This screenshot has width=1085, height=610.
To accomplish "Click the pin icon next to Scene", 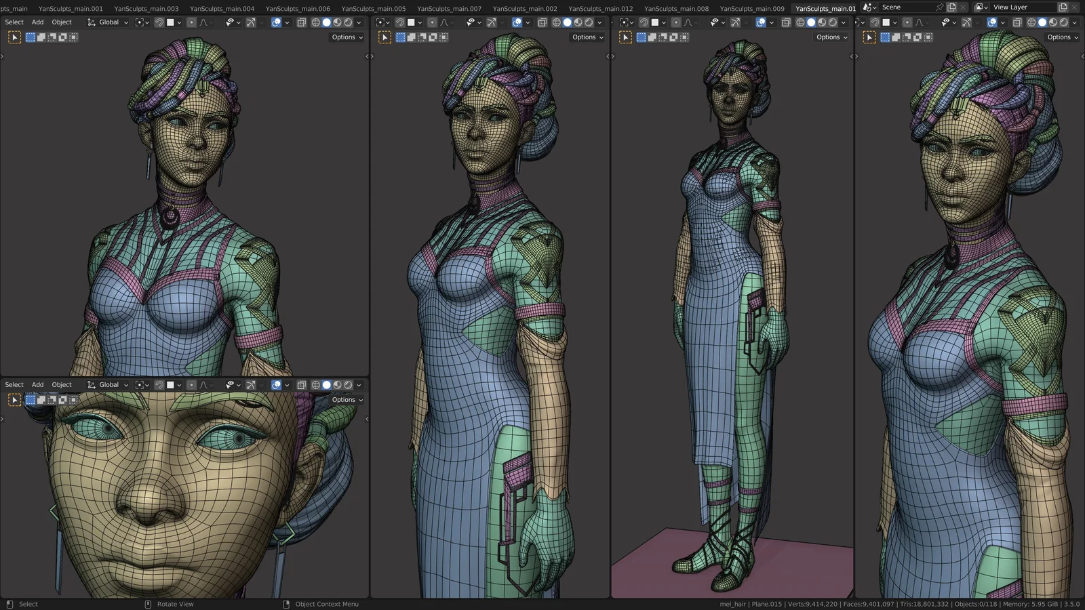I will [x=940, y=7].
